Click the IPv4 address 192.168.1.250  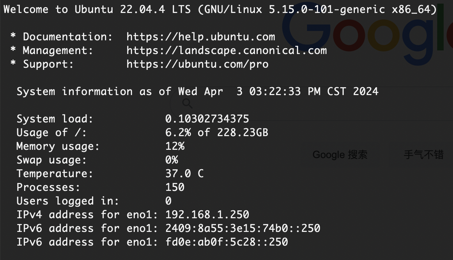pos(207,215)
